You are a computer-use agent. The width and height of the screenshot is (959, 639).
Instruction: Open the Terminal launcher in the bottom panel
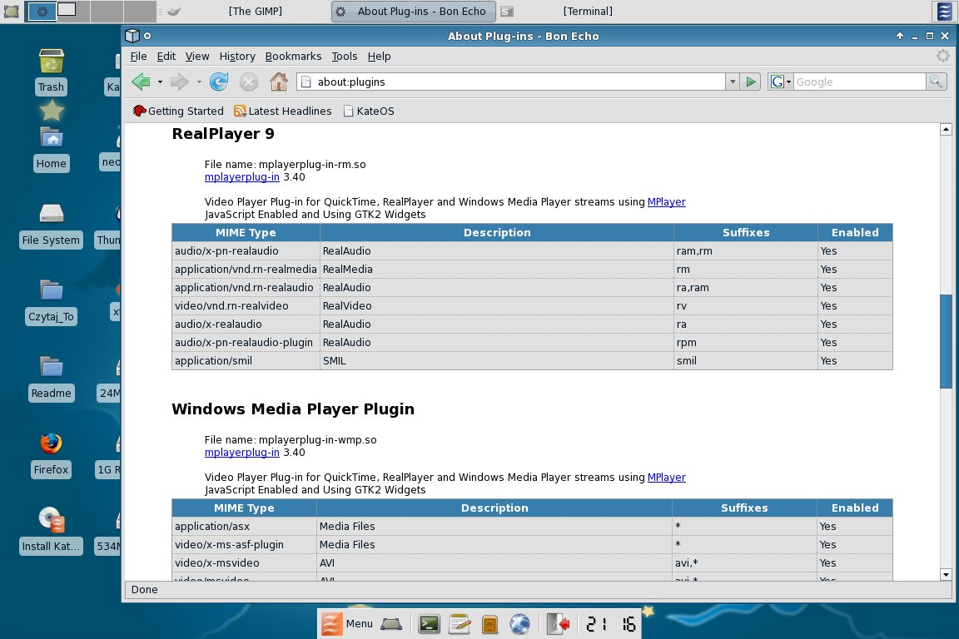coord(429,624)
